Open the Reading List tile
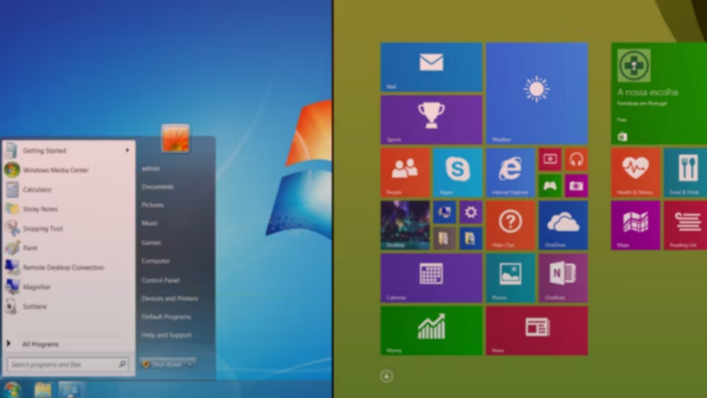 (686, 226)
